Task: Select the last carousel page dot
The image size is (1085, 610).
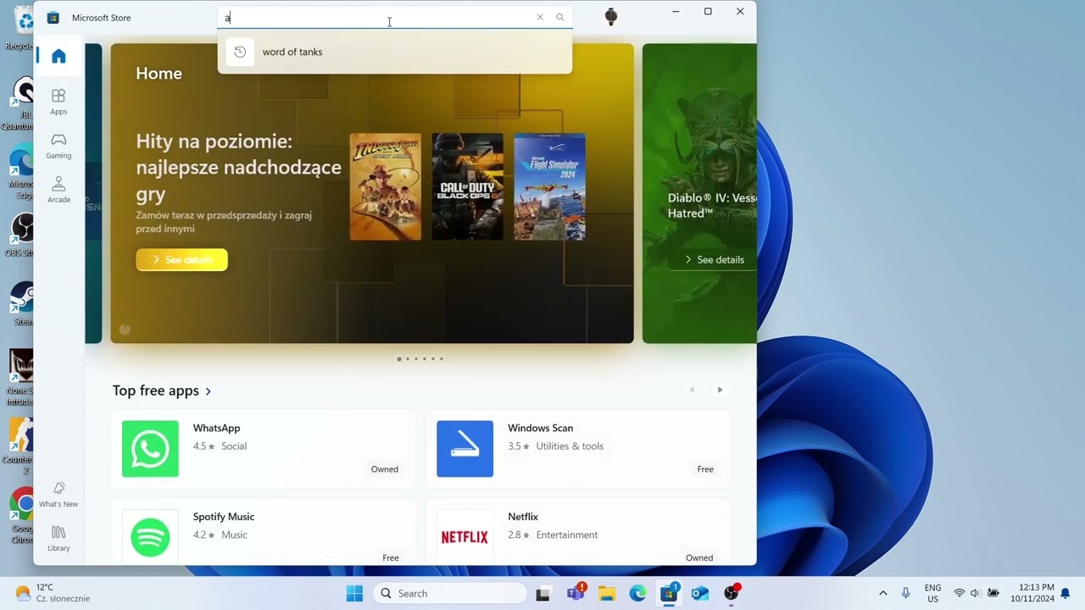Action: tap(442, 359)
